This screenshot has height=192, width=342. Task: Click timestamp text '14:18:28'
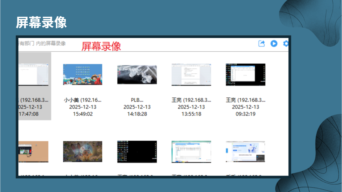coord(137,114)
